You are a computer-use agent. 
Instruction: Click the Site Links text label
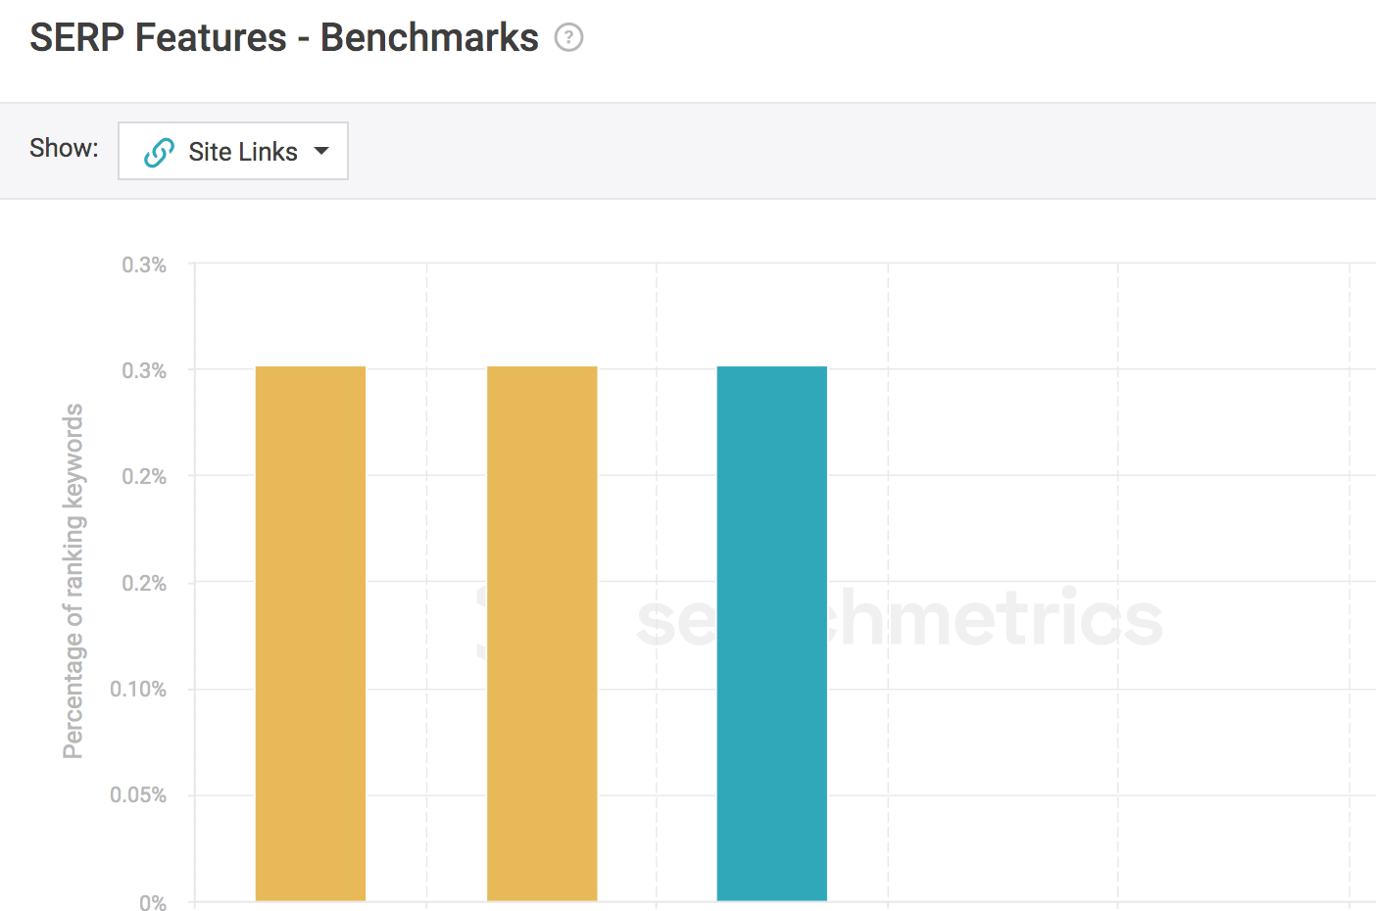(x=243, y=152)
